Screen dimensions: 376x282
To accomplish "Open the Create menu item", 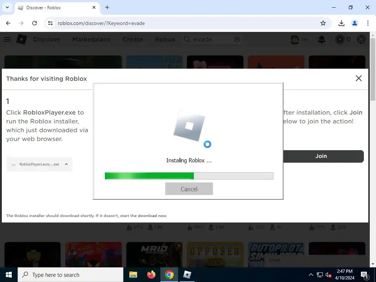I will point(133,39).
